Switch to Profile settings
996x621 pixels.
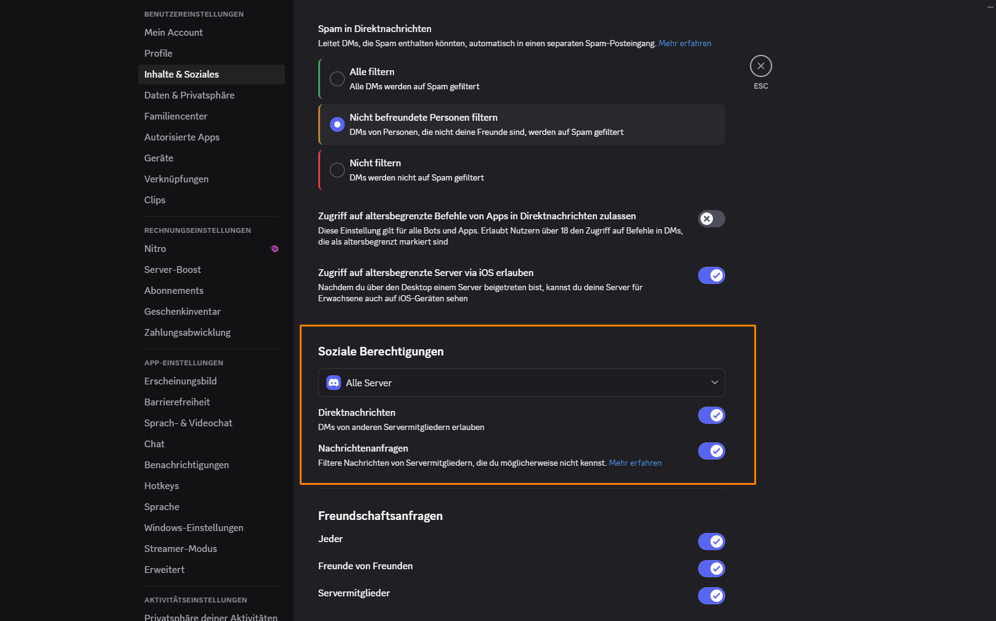point(158,53)
